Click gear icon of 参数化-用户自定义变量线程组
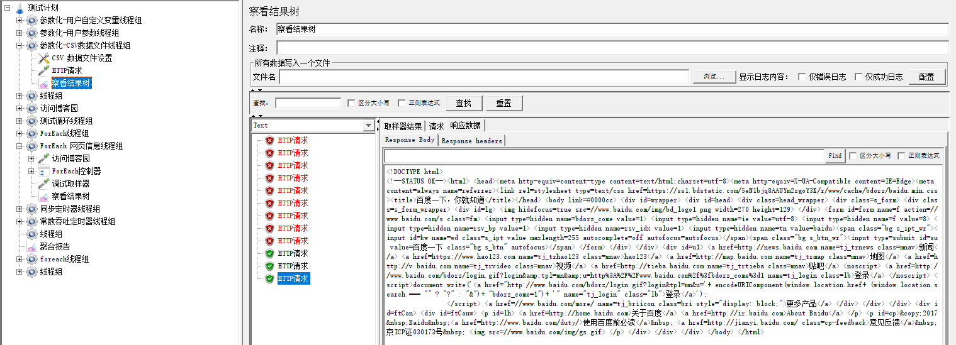Image resolution: width=956 pixels, height=345 pixels. click(x=31, y=20)
